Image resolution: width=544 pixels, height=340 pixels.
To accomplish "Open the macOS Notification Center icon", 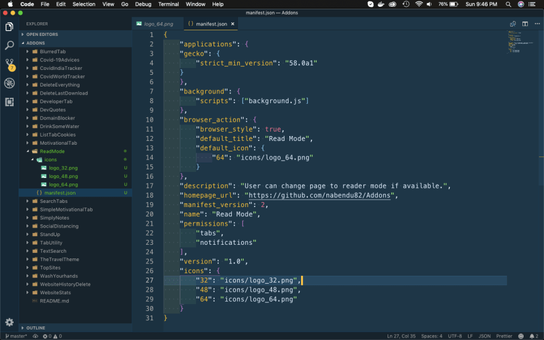I will point(532,4).
